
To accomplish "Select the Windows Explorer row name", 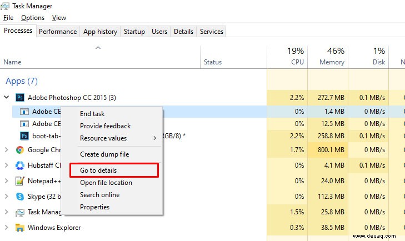I will [54, 228].
